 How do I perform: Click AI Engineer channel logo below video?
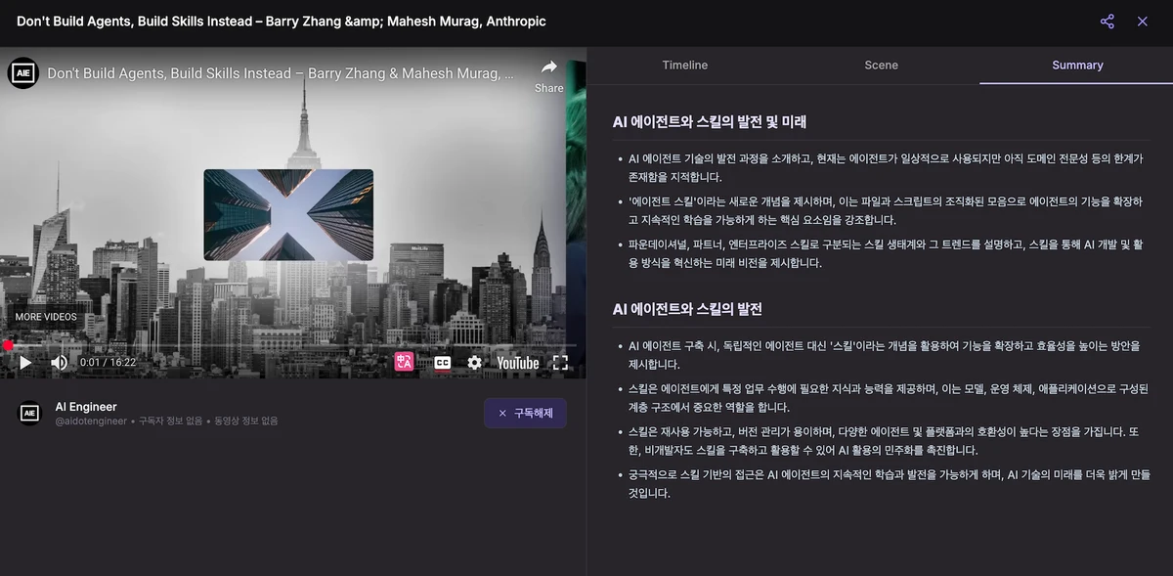(x=30, y=413)
